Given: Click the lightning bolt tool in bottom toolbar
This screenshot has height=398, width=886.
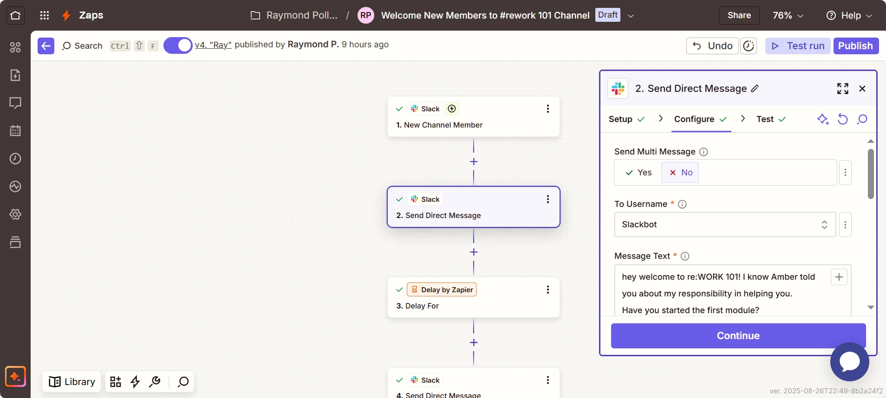Looking at the screenshot, I should pyautogui.click(x=135, y=381).
